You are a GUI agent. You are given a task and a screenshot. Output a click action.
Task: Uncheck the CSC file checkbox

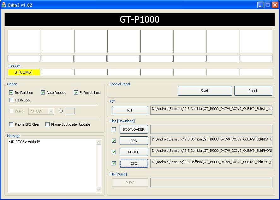[114, 163]
